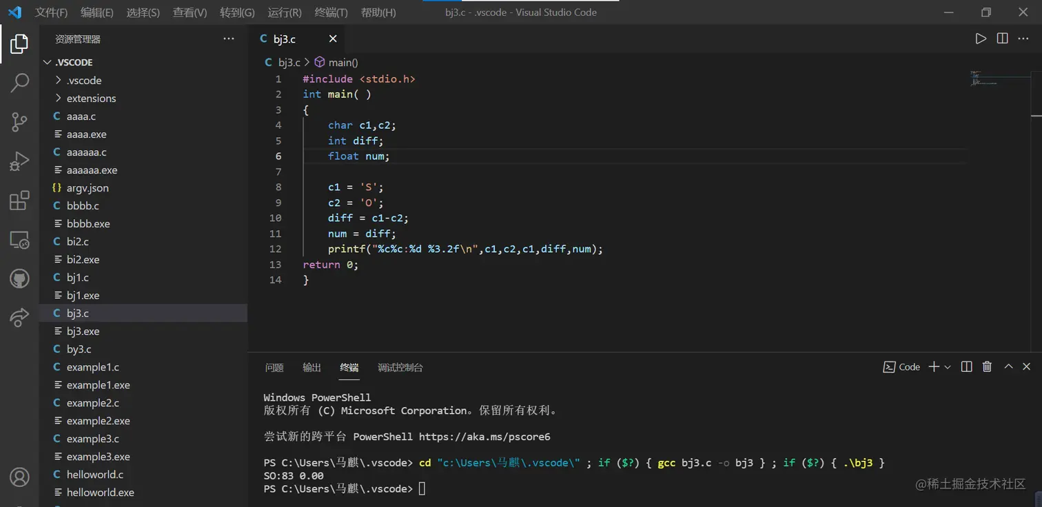The width and height of the screenshot is (1042, 507).
Task: Open example3.c from the explorer
Action: point(143,438)
